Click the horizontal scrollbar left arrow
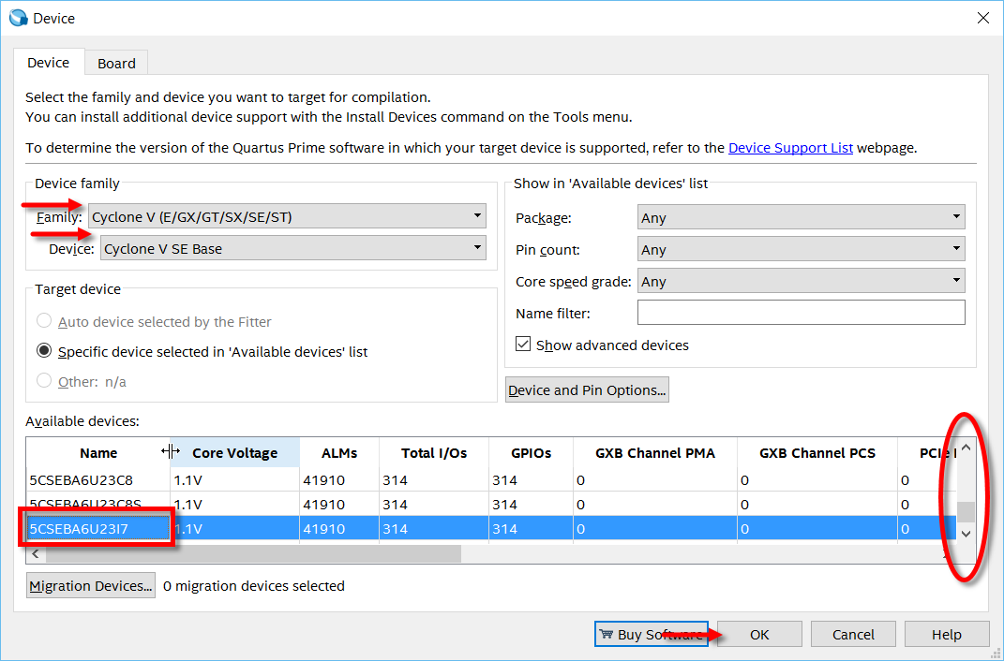 [35, 554]
